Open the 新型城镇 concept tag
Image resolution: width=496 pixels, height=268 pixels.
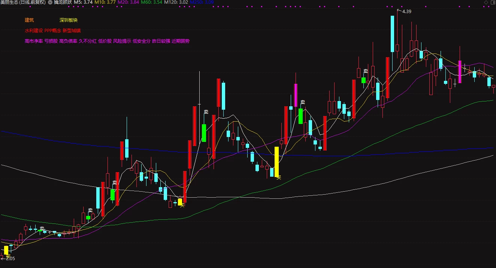72,31
